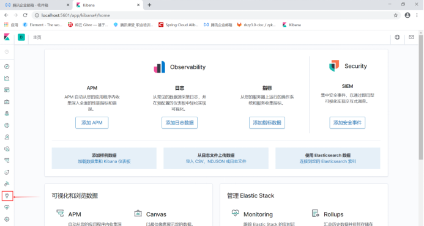
Task: Open Visualize chart icon in sidebar
Action: click(x=7, y=78)
